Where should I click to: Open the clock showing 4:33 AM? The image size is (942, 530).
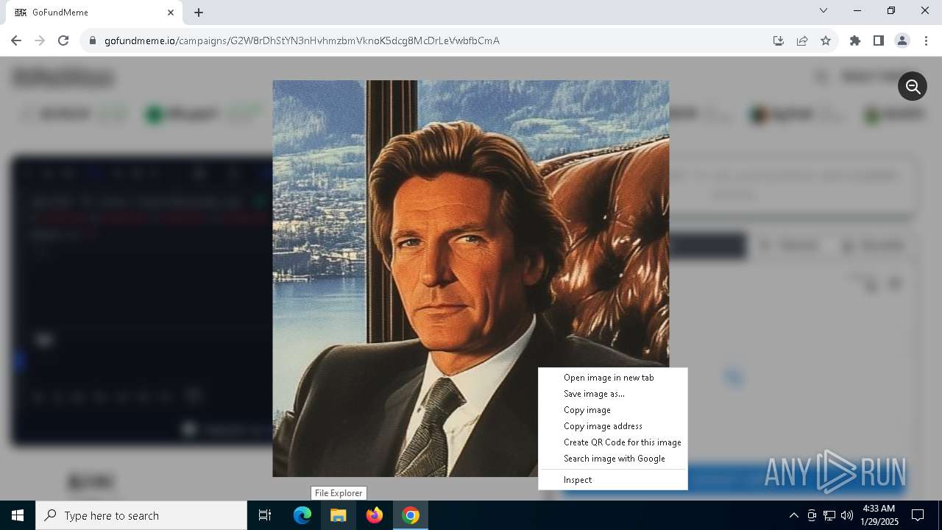(x=878, y=515)
